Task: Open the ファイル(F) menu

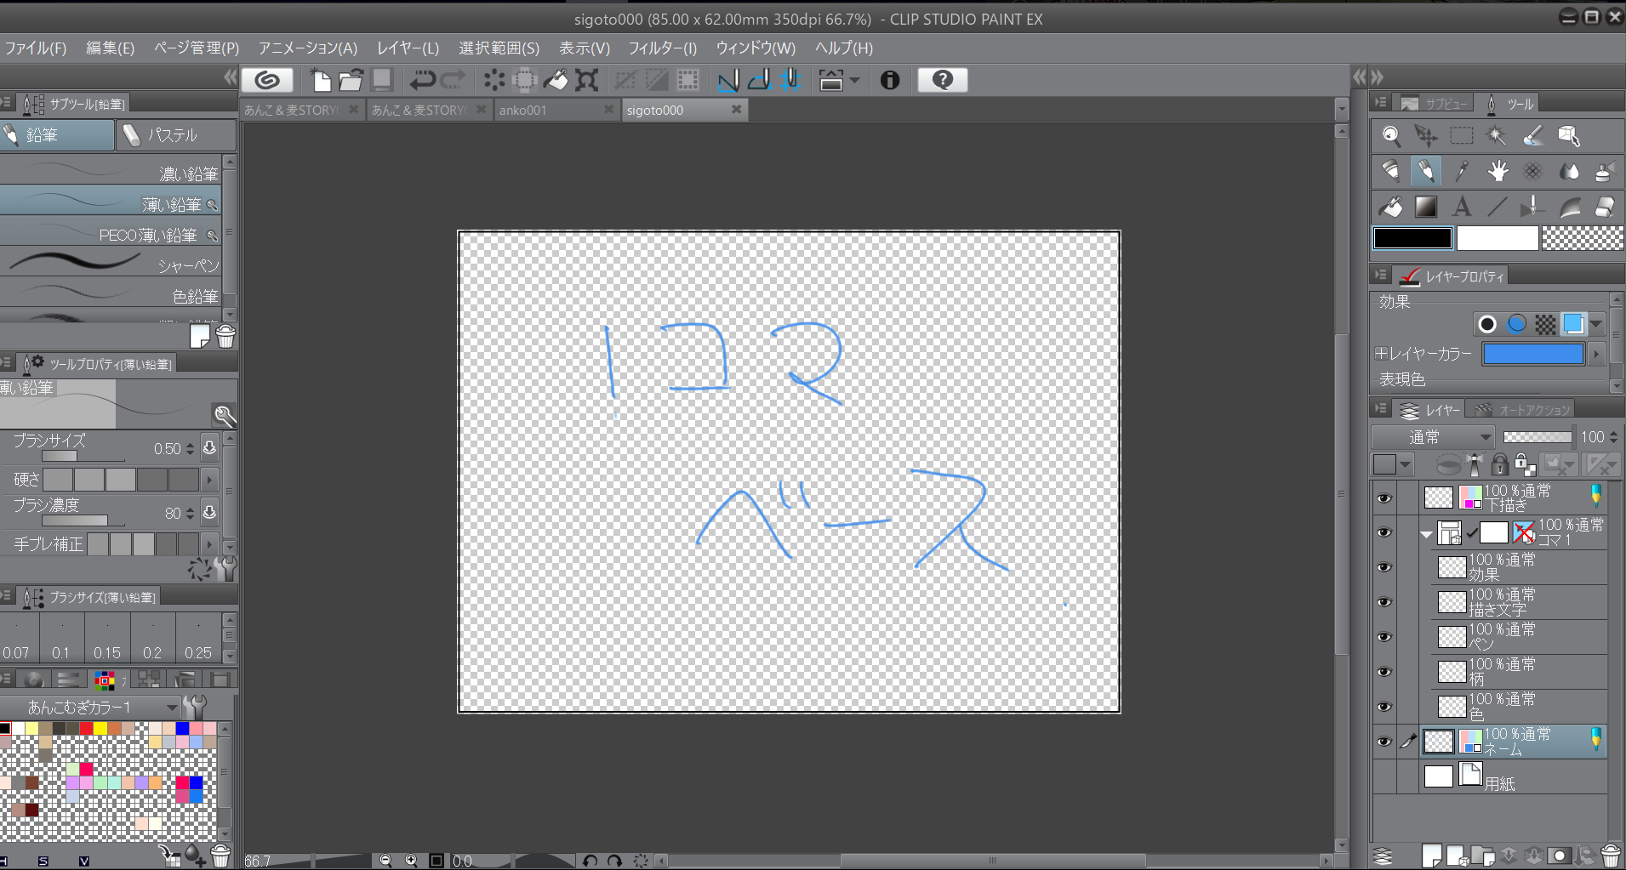Action: tap(36, 48)
